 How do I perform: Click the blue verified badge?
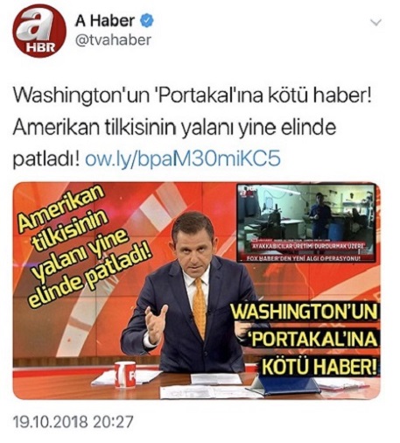coord(148,21)
